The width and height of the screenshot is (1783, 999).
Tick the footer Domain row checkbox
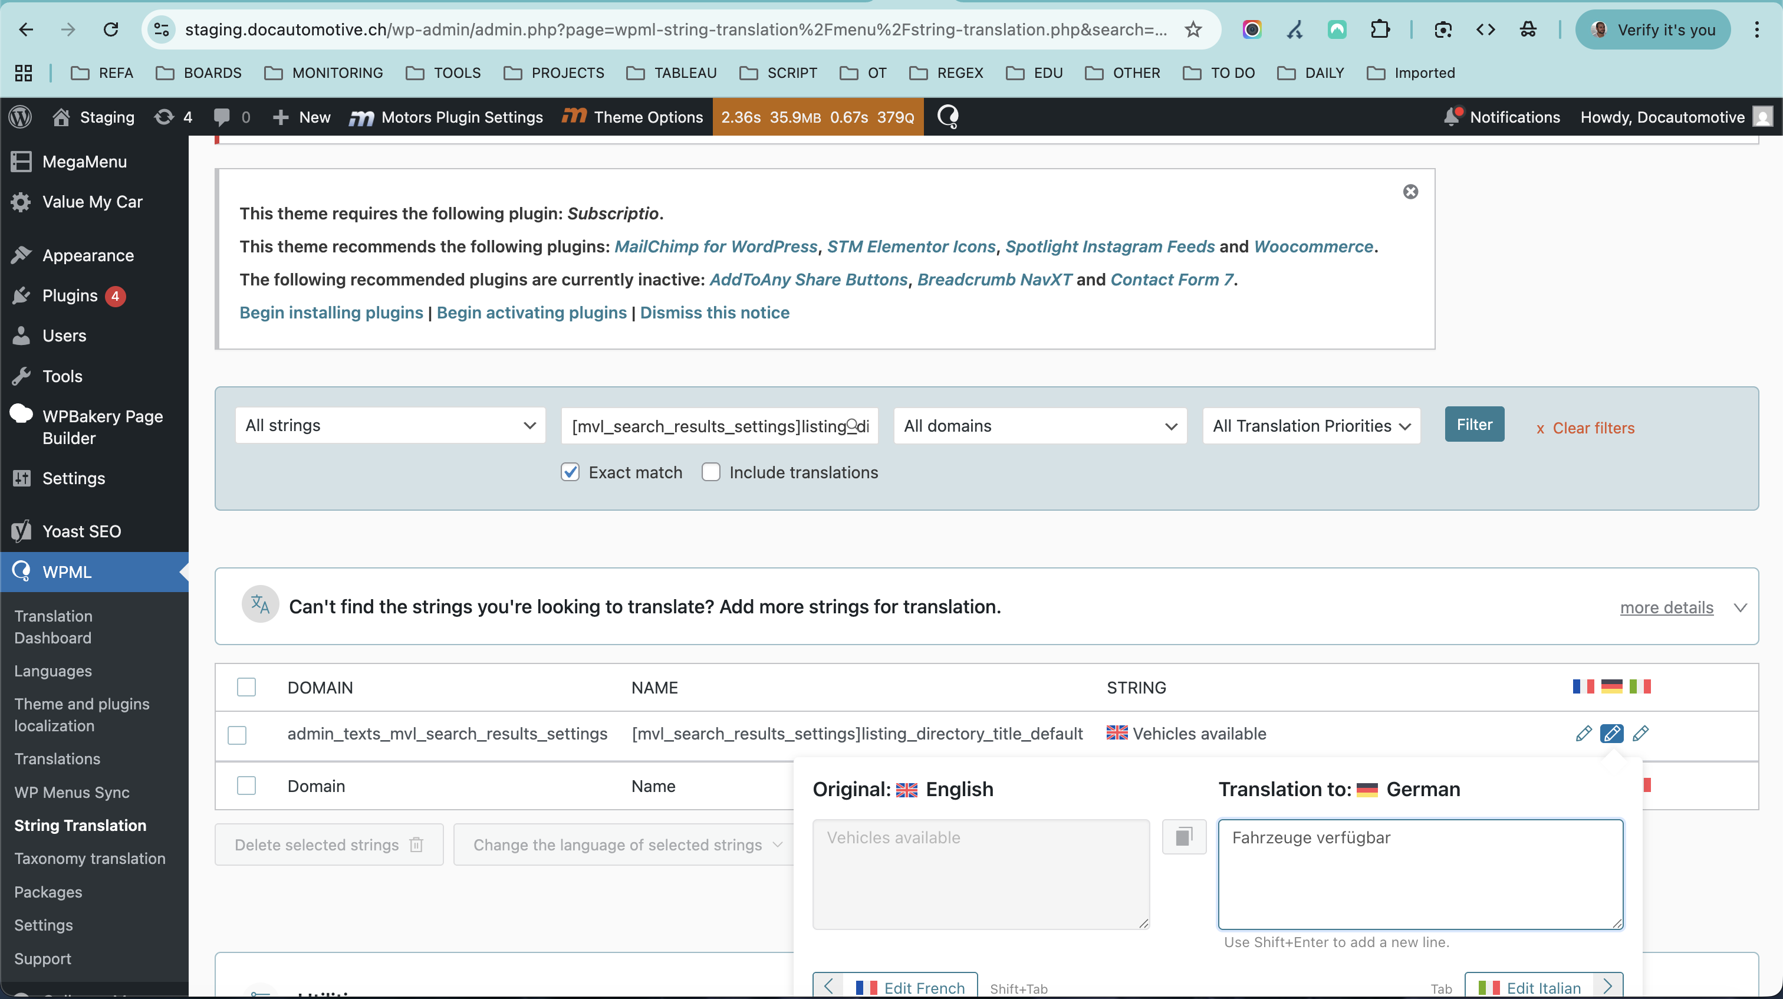[x=246, y=786]
